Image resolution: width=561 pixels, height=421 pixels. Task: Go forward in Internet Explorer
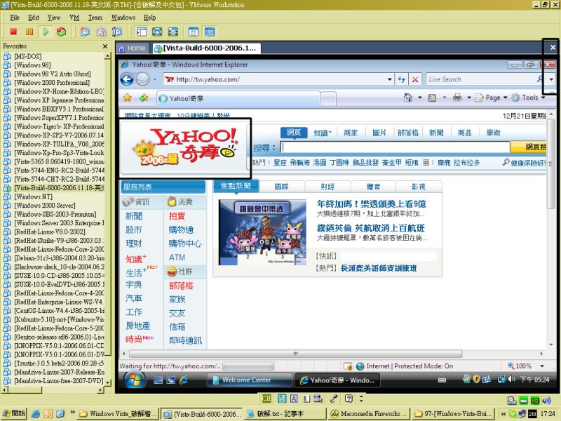tap(143, 79)
